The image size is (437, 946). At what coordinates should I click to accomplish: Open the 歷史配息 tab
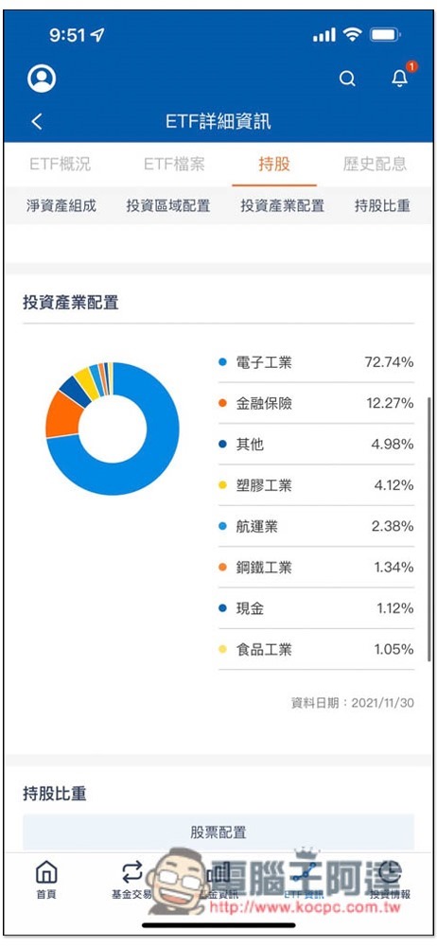click(x=375, y=164)
